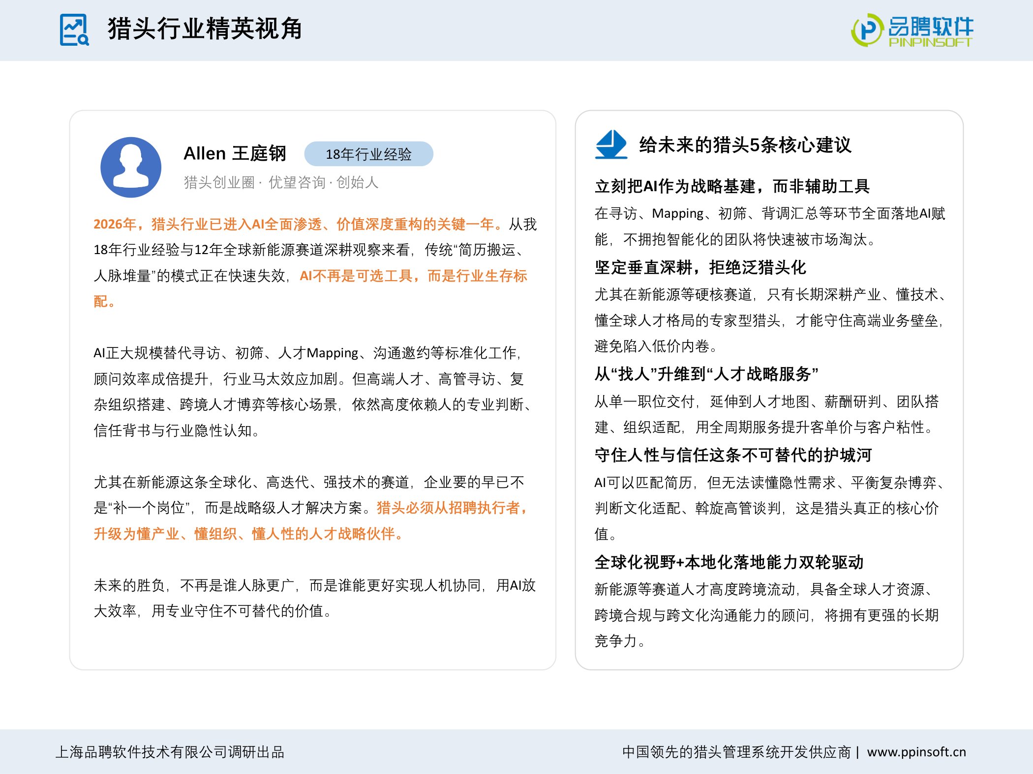Click the heading 守住人性与信任这条不可替代的护城河
This screenshot has width=1033, height=774.
[733, 455]
